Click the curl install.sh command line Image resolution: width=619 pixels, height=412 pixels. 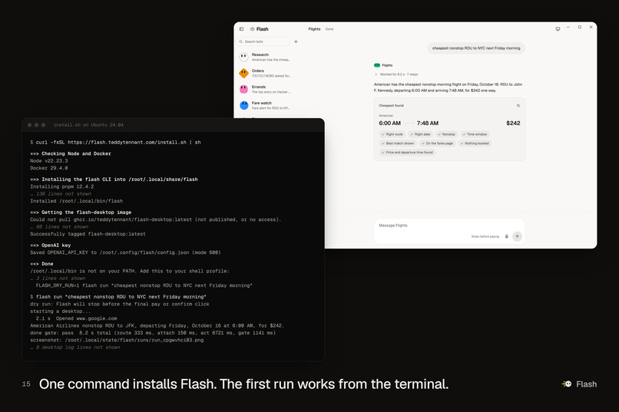(115, 143)
